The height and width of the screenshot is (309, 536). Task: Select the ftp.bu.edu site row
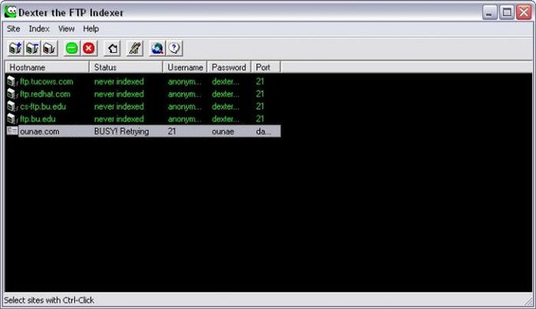coord(143,118)
